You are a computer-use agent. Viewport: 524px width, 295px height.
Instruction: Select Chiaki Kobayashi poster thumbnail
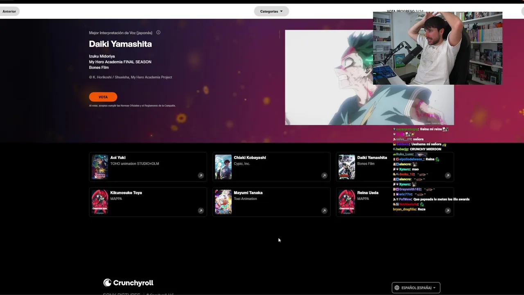[x=224, y=167]
